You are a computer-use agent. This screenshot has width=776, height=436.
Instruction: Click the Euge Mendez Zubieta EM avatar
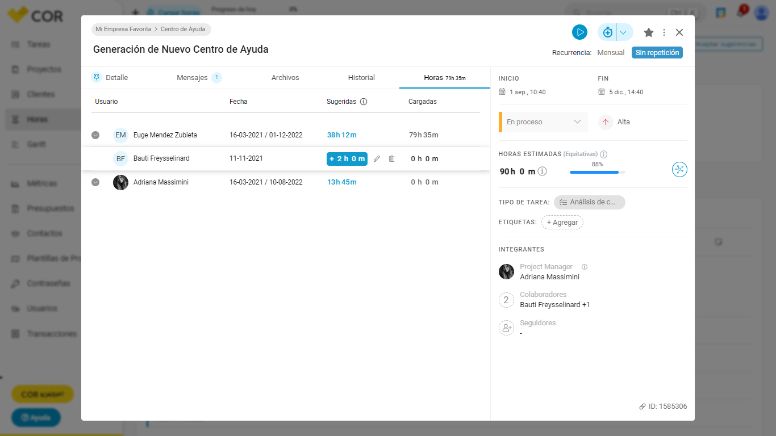tap(120, 135)
